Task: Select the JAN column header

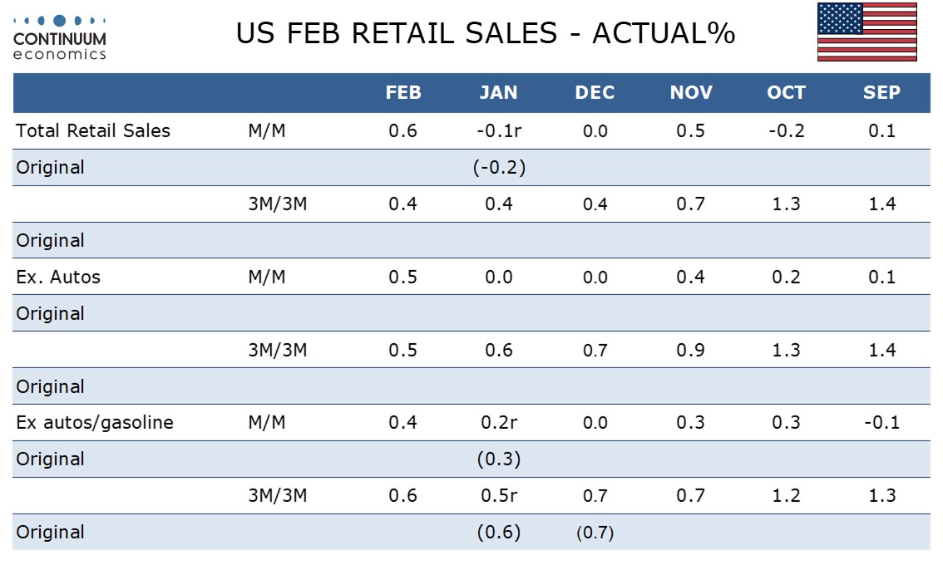Action: point(498,93)
